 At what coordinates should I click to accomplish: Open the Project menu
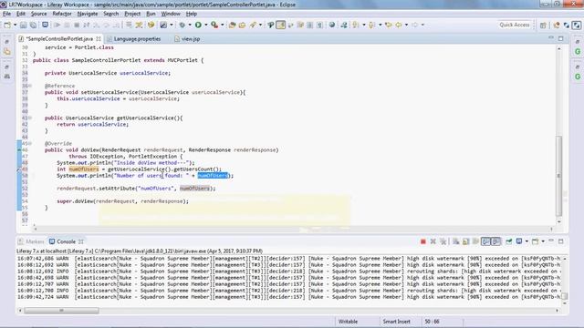(132, 14)
